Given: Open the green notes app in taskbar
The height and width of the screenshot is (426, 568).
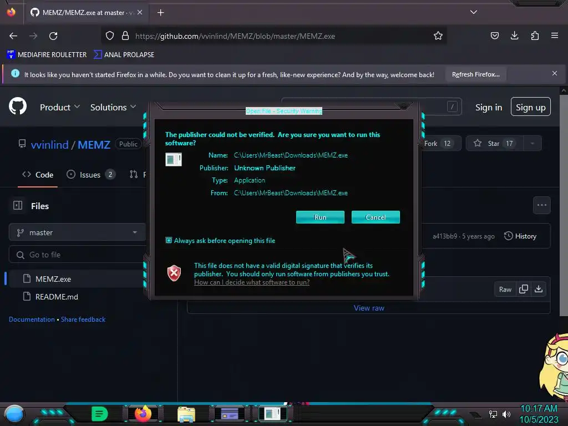Looking at the screenshot, I should click(x=100, y=414).
